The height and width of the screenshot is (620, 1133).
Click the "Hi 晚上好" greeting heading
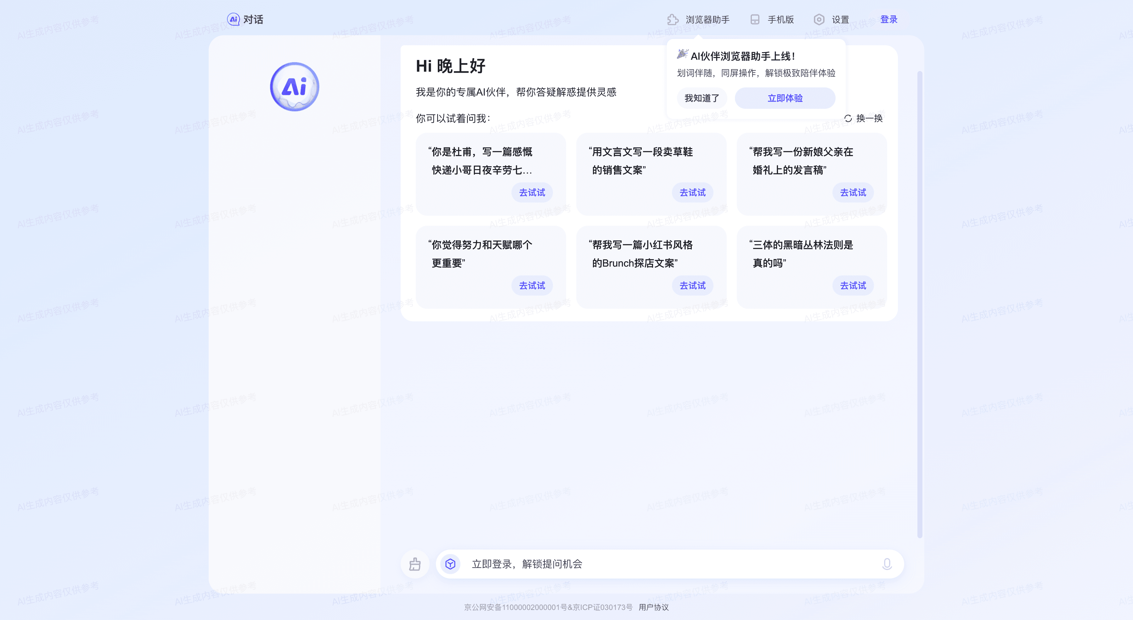click(x=450, y=66)
